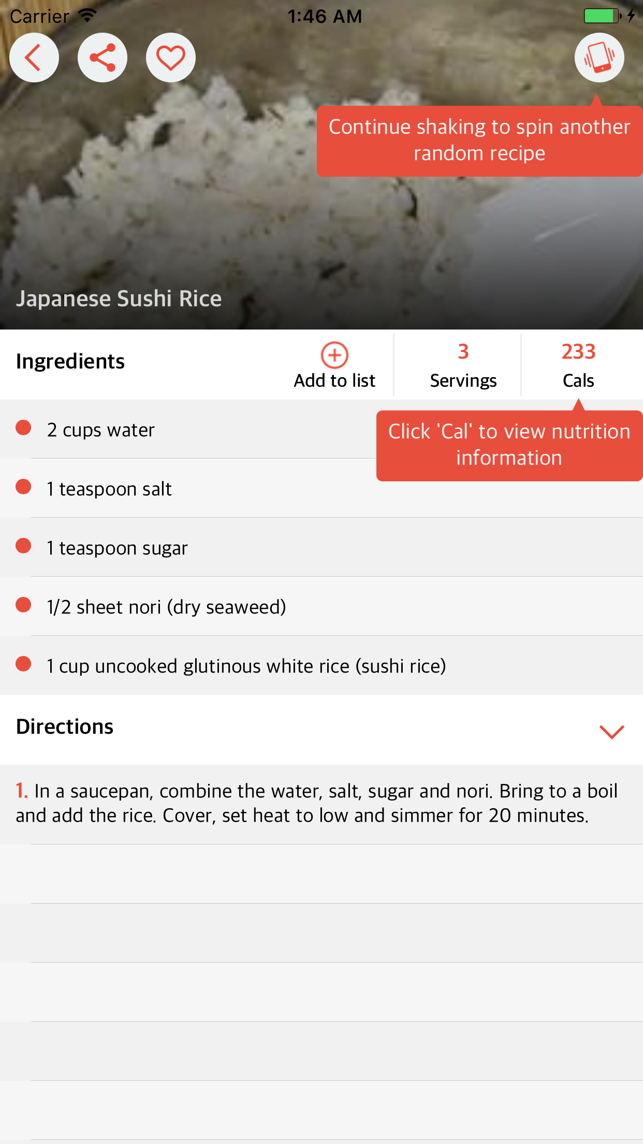
Task: Tap bullet beside glutinous white rice
Action: [x=23, y=664]
